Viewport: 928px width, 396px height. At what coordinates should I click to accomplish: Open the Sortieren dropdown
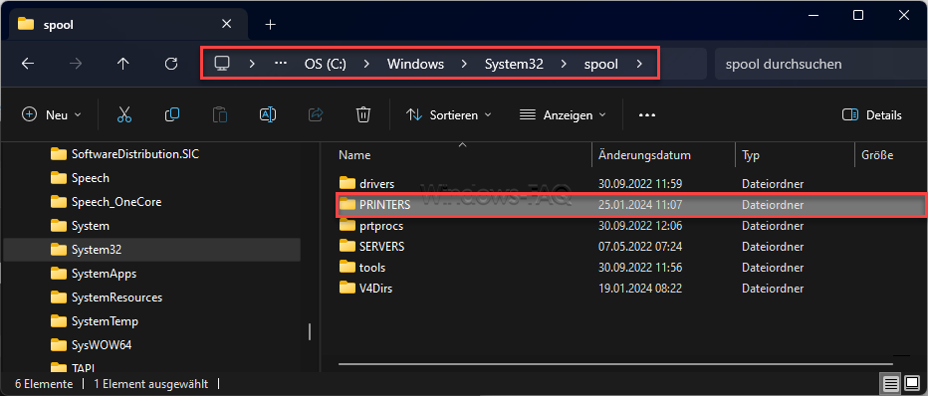[449, 114]
